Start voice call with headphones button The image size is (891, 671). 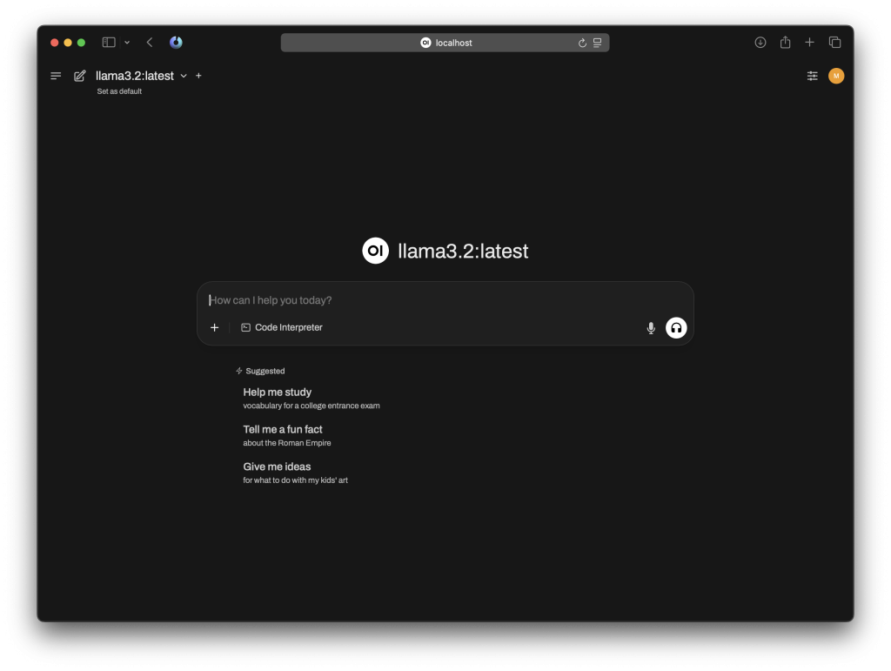pyautogui.click(x=675, y=328)
